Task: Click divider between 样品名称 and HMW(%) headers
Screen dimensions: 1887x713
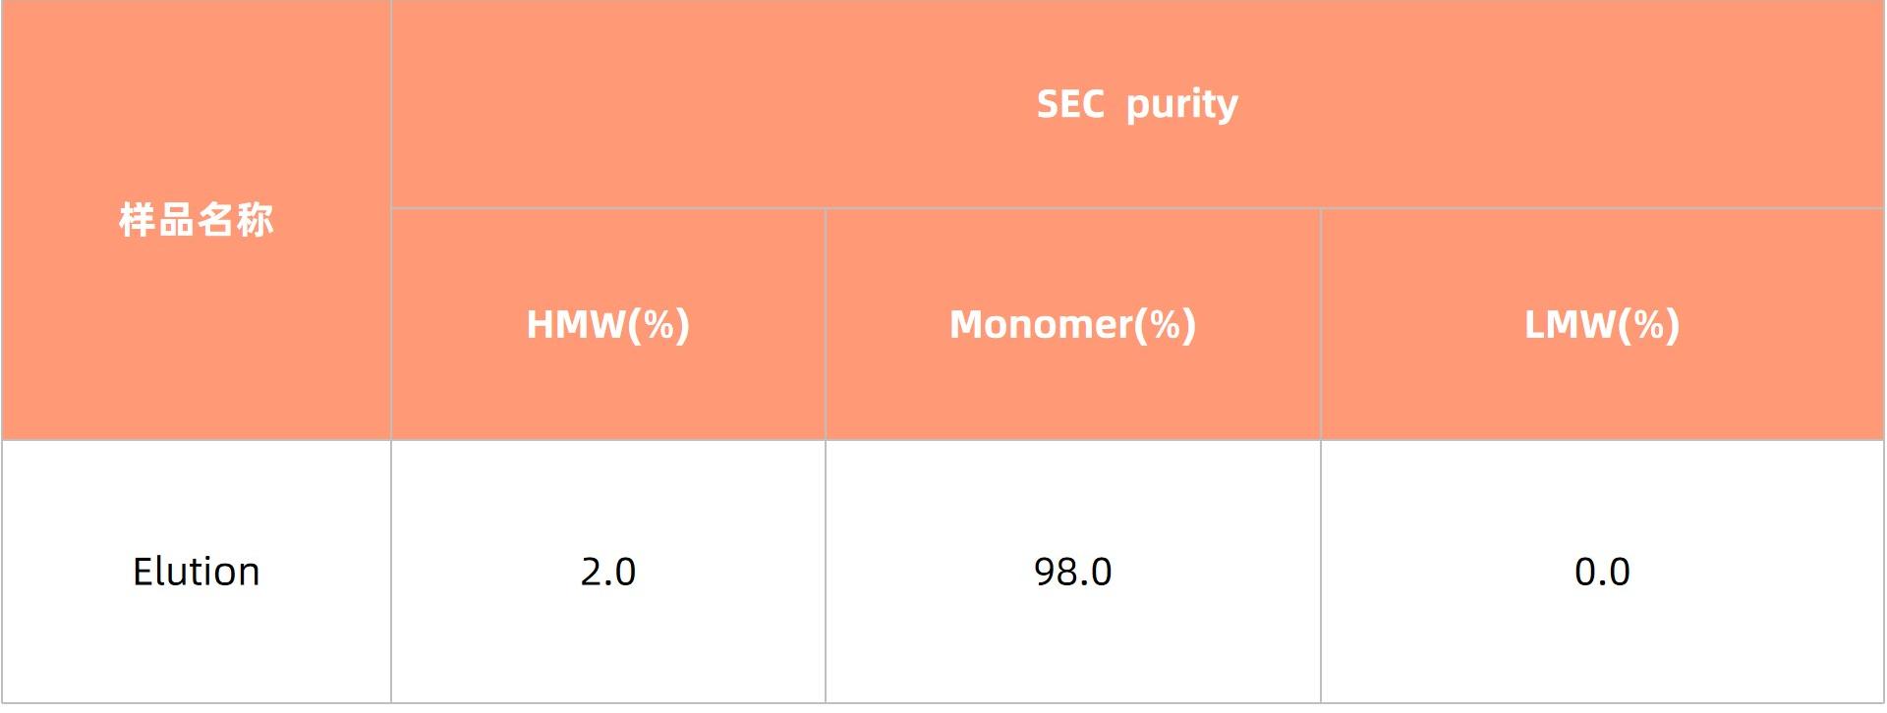Action: click(391, 324)
